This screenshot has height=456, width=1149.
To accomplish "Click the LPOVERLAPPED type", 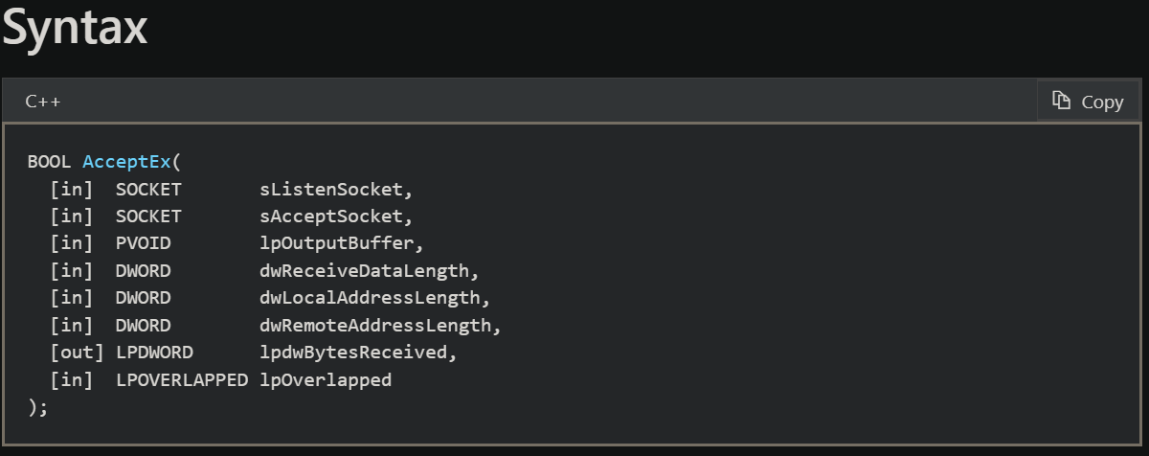I will tap(182, 379).
